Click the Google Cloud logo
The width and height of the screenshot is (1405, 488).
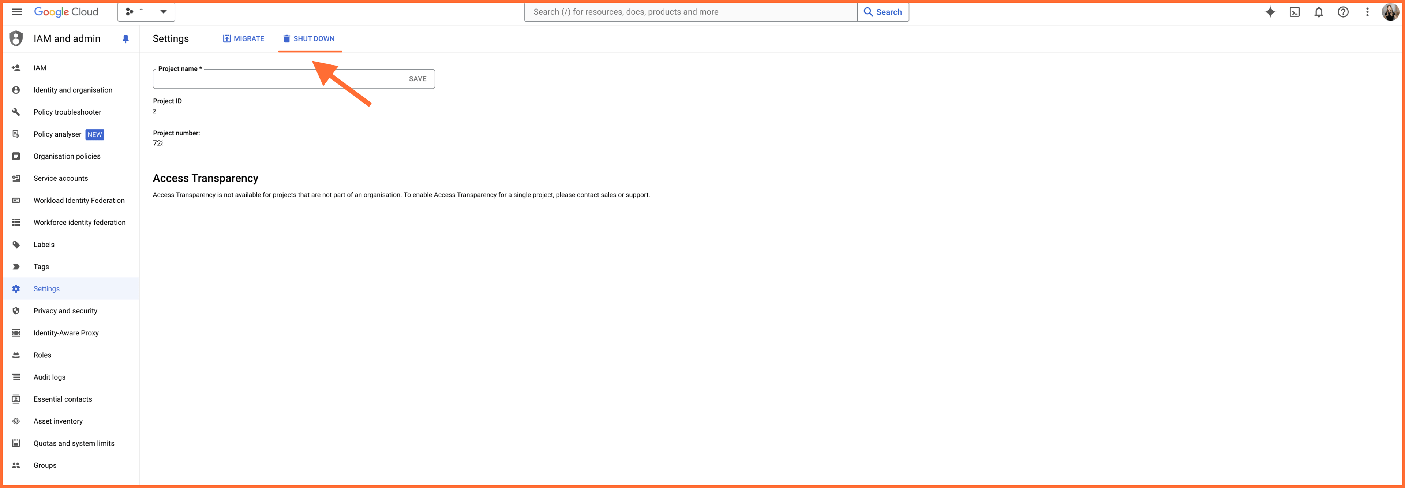pos(66,12)
